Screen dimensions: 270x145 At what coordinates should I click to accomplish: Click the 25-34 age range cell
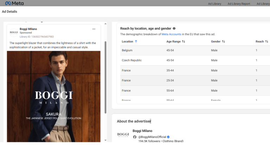170,80
